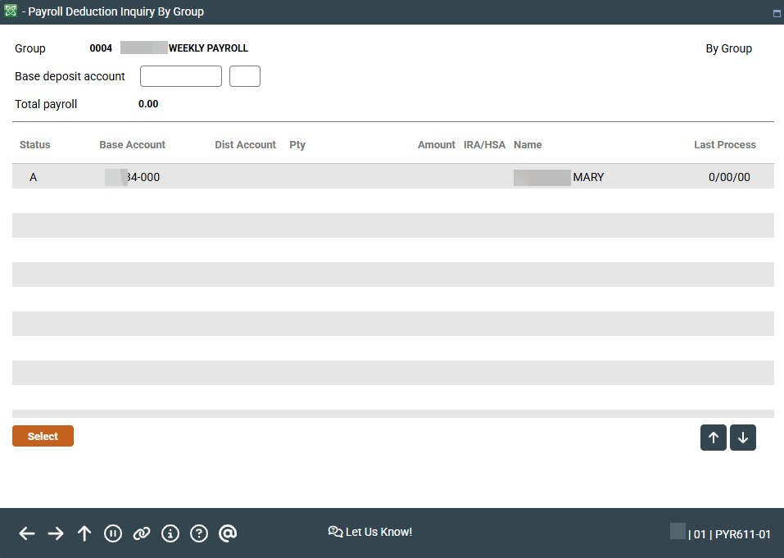Screen dimensions: 784x558
Task: Focus the Base deposit account field
Action: point(181,76)
